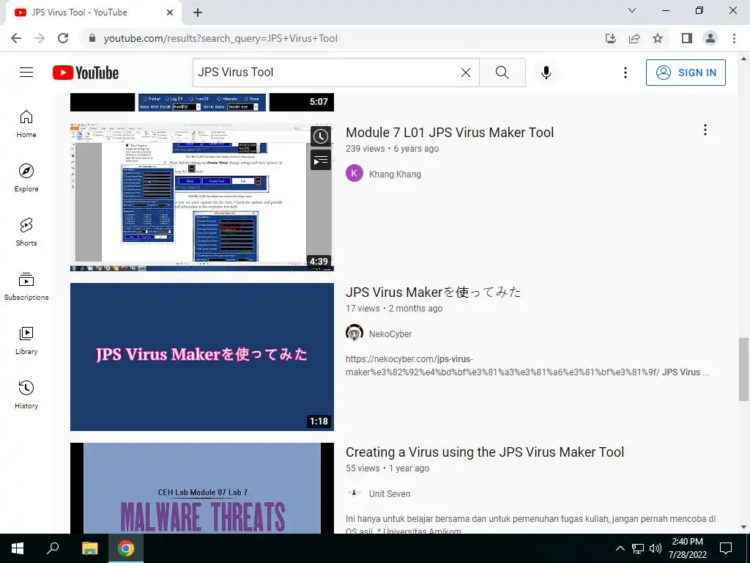Screen dimensions: 750x563
Task: Play the Malware Threats thumbnail
Action: pyautogui.click(x=202, y=487)
